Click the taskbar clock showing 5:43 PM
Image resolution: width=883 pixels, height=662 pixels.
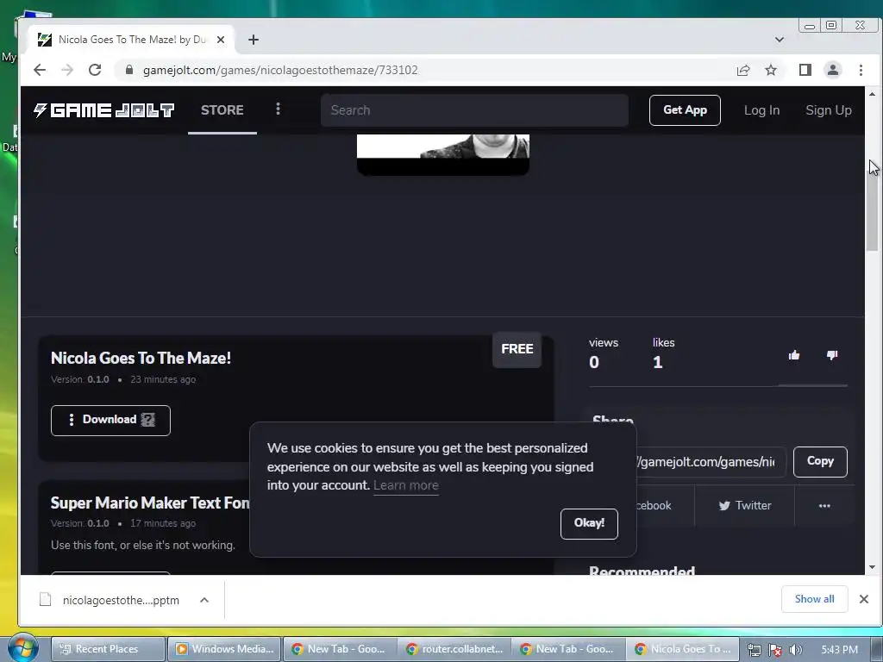839,650
